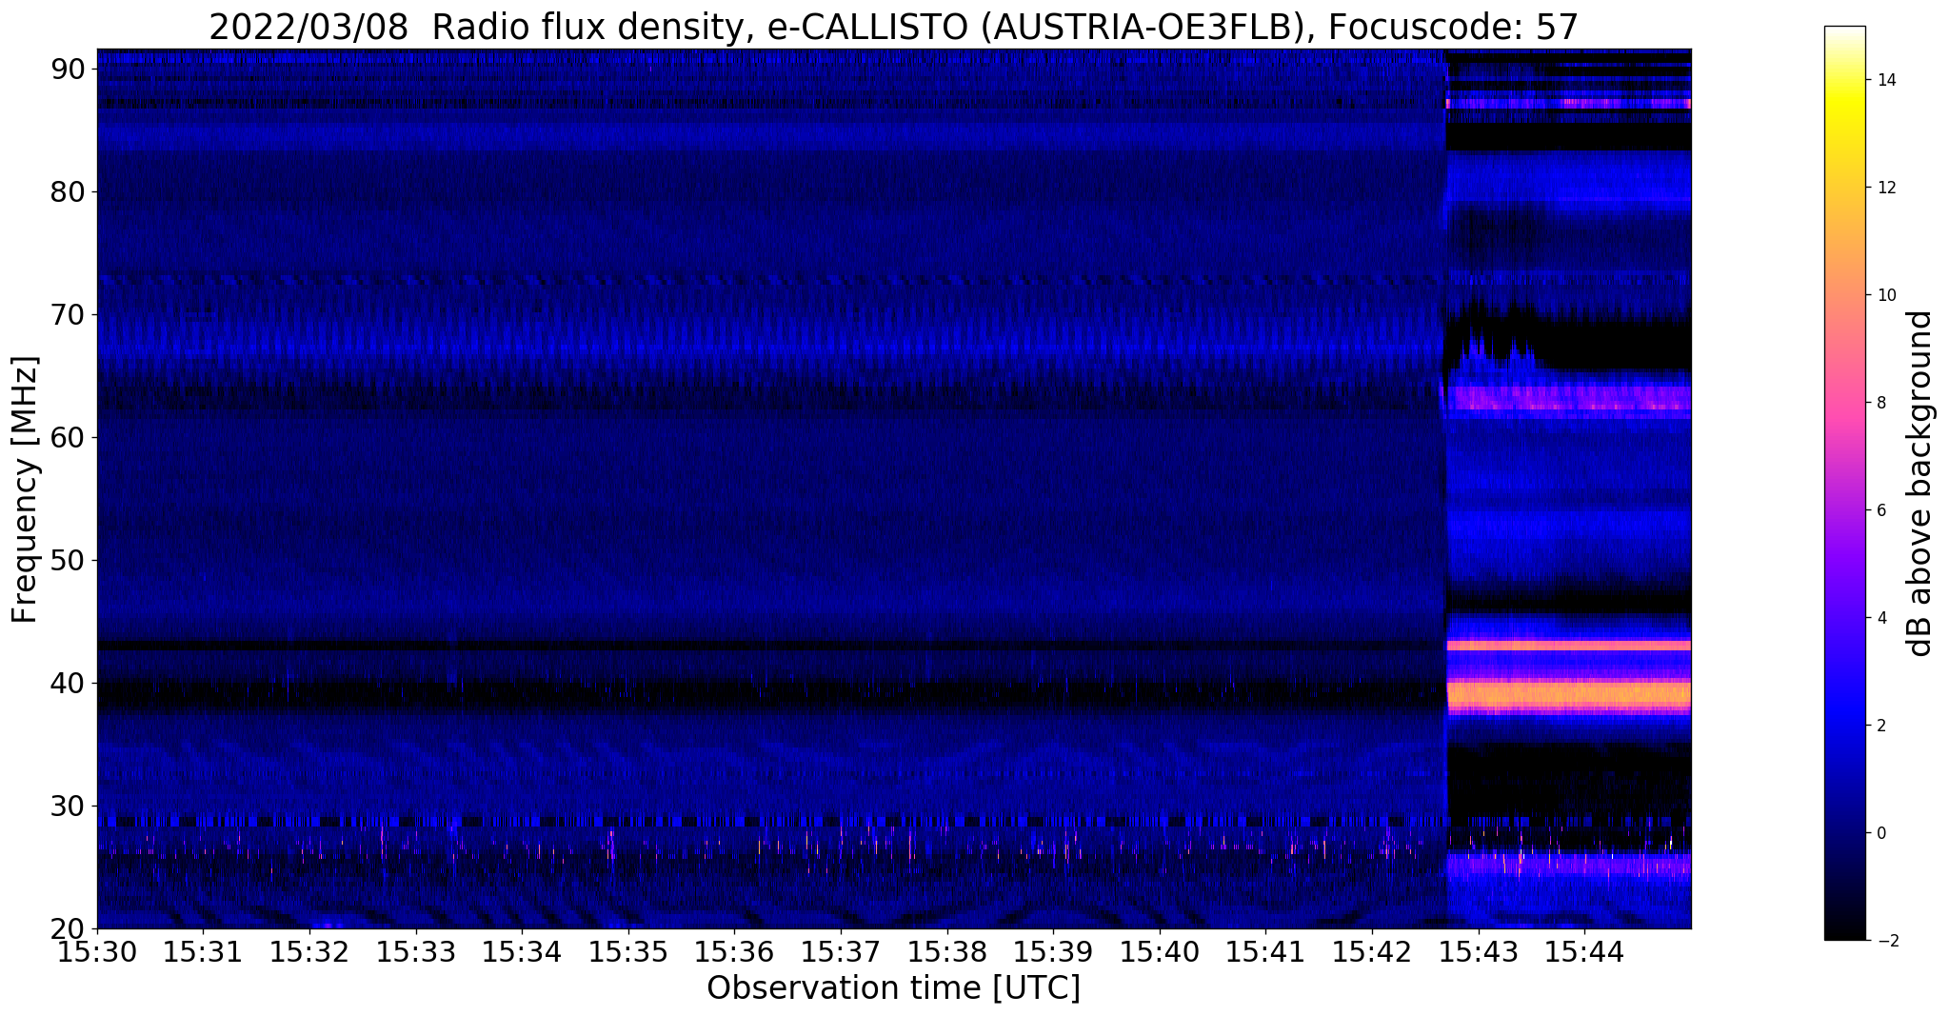Click the 90 MHz frequency tick label

69,69
